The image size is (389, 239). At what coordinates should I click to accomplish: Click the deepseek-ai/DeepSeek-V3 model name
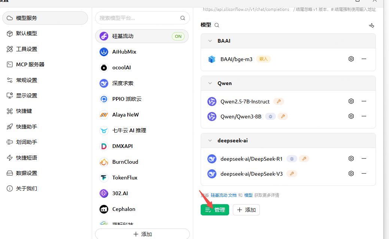(x=252, y=174)
